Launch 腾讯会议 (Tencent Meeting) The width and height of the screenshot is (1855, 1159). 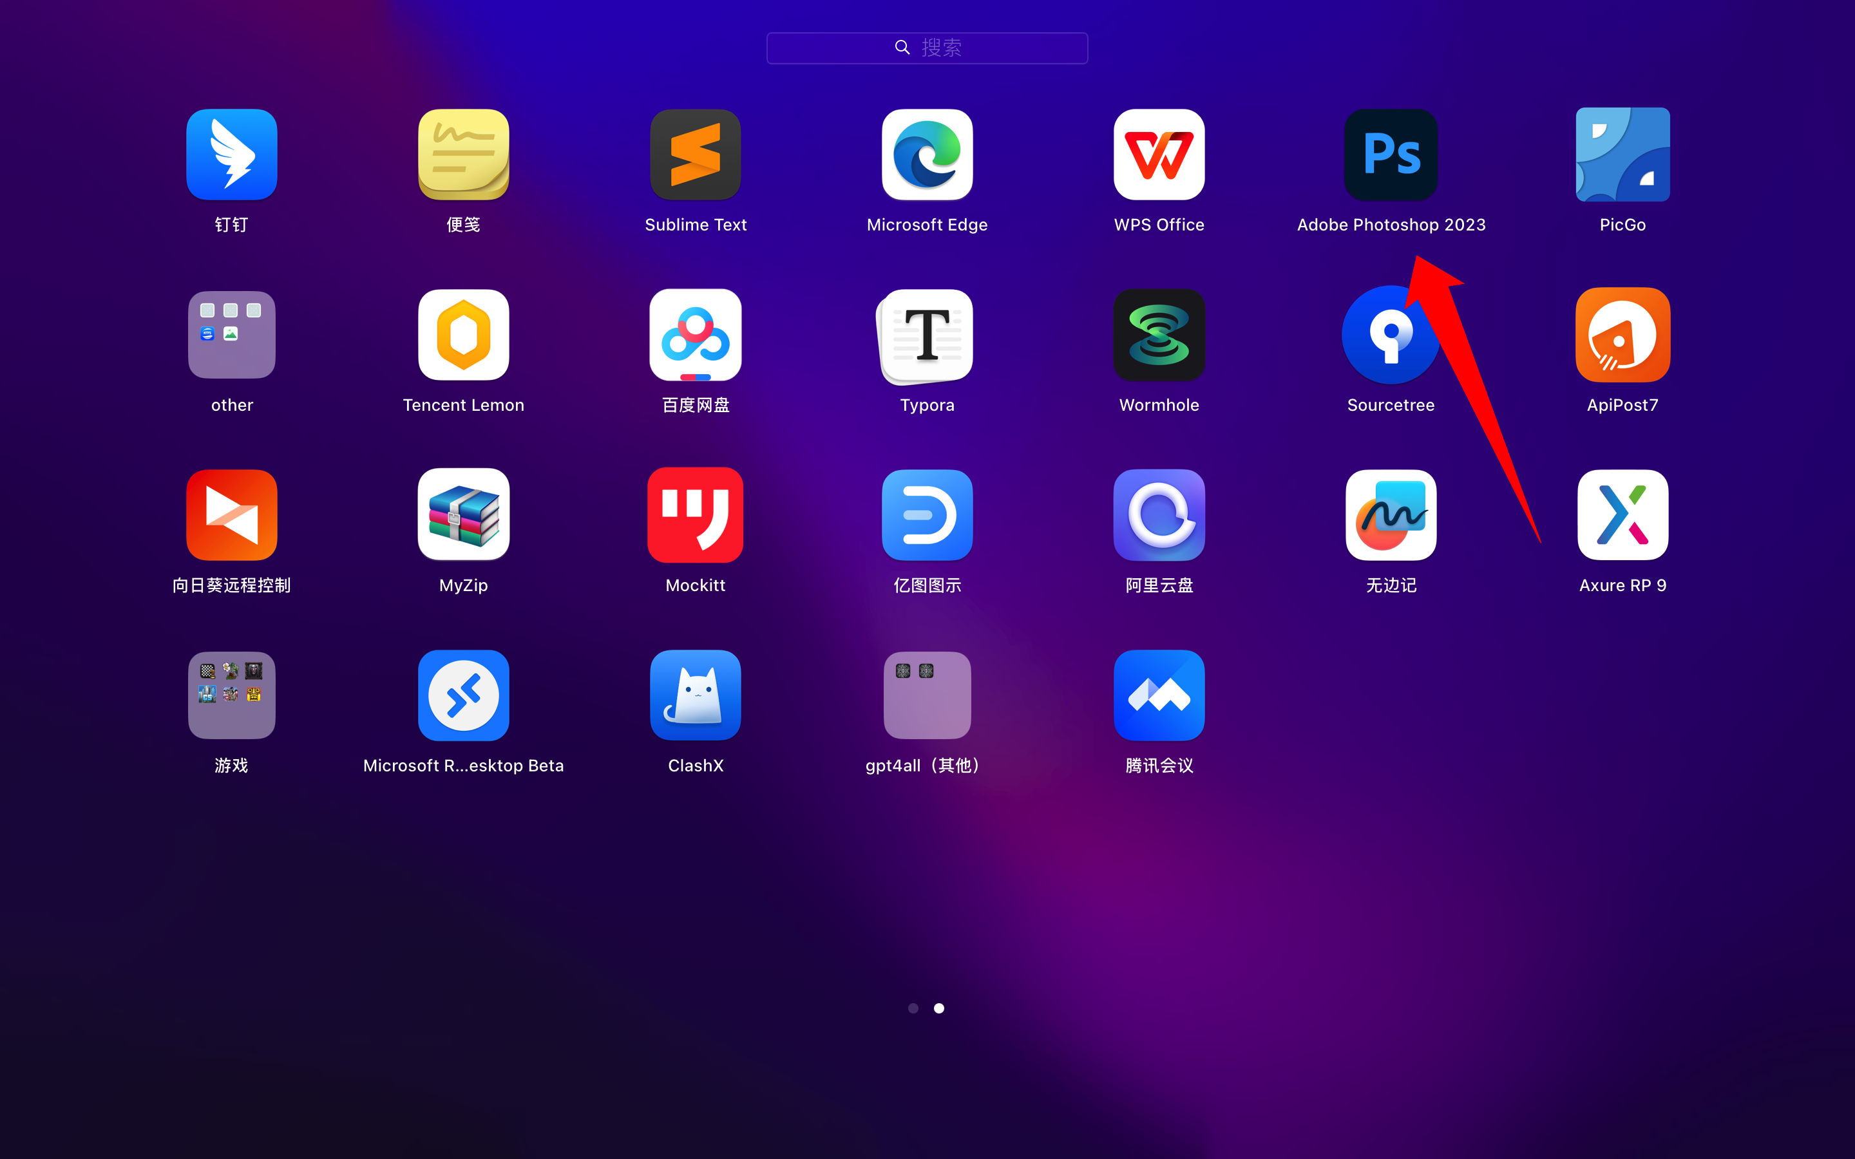[1159, 695]
